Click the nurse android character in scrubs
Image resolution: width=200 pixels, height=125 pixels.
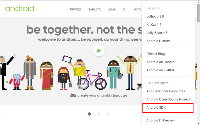[114, 75]
